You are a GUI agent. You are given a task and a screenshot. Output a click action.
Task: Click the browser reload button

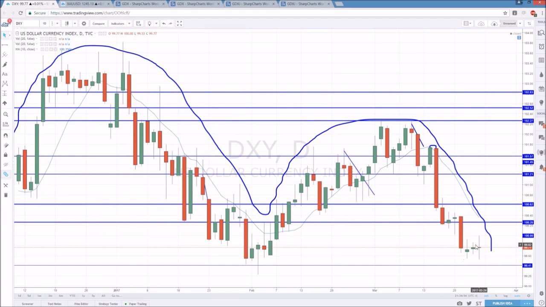tap(20, 13)
